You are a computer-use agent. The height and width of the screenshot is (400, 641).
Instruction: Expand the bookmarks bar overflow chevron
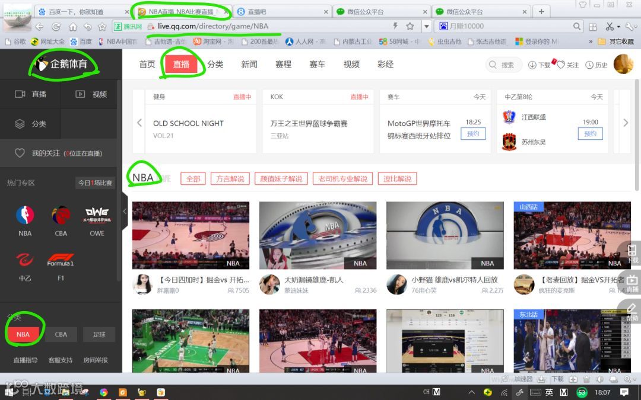click(x=591, y=41)
